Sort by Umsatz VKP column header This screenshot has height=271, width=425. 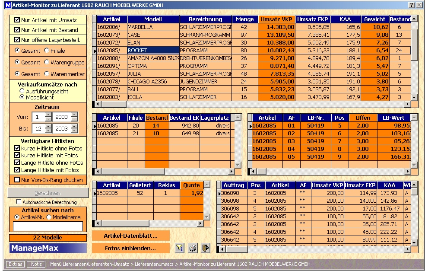coord(276,19)
